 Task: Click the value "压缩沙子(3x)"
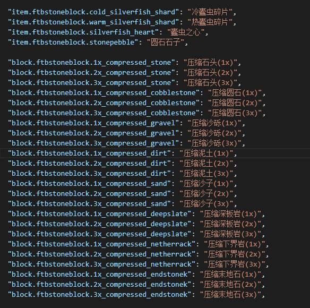point(206,204)
